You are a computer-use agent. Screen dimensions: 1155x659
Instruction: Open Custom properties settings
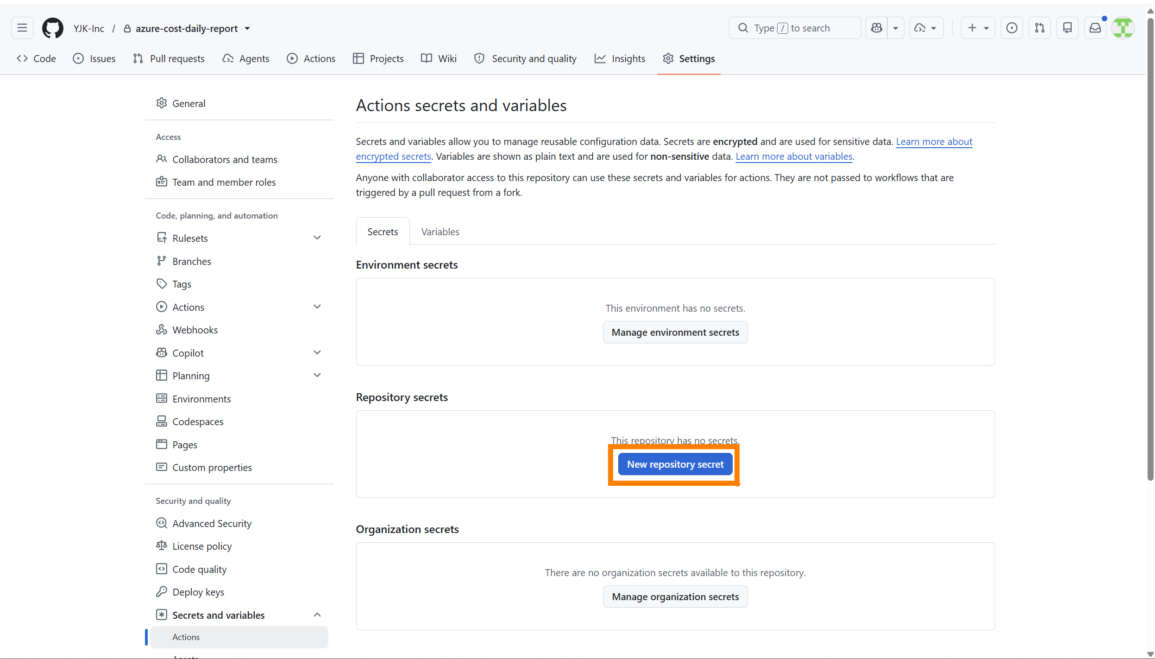coord(239,468)
